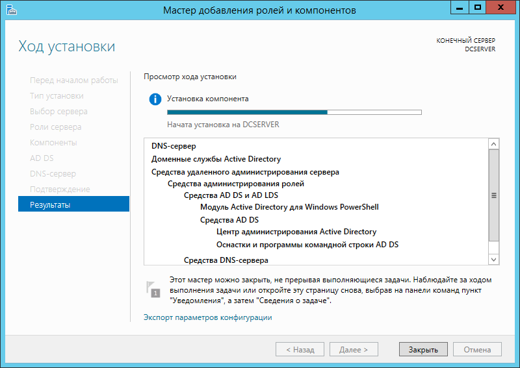Select the Перед началом работы step

(x=74, y=80)
